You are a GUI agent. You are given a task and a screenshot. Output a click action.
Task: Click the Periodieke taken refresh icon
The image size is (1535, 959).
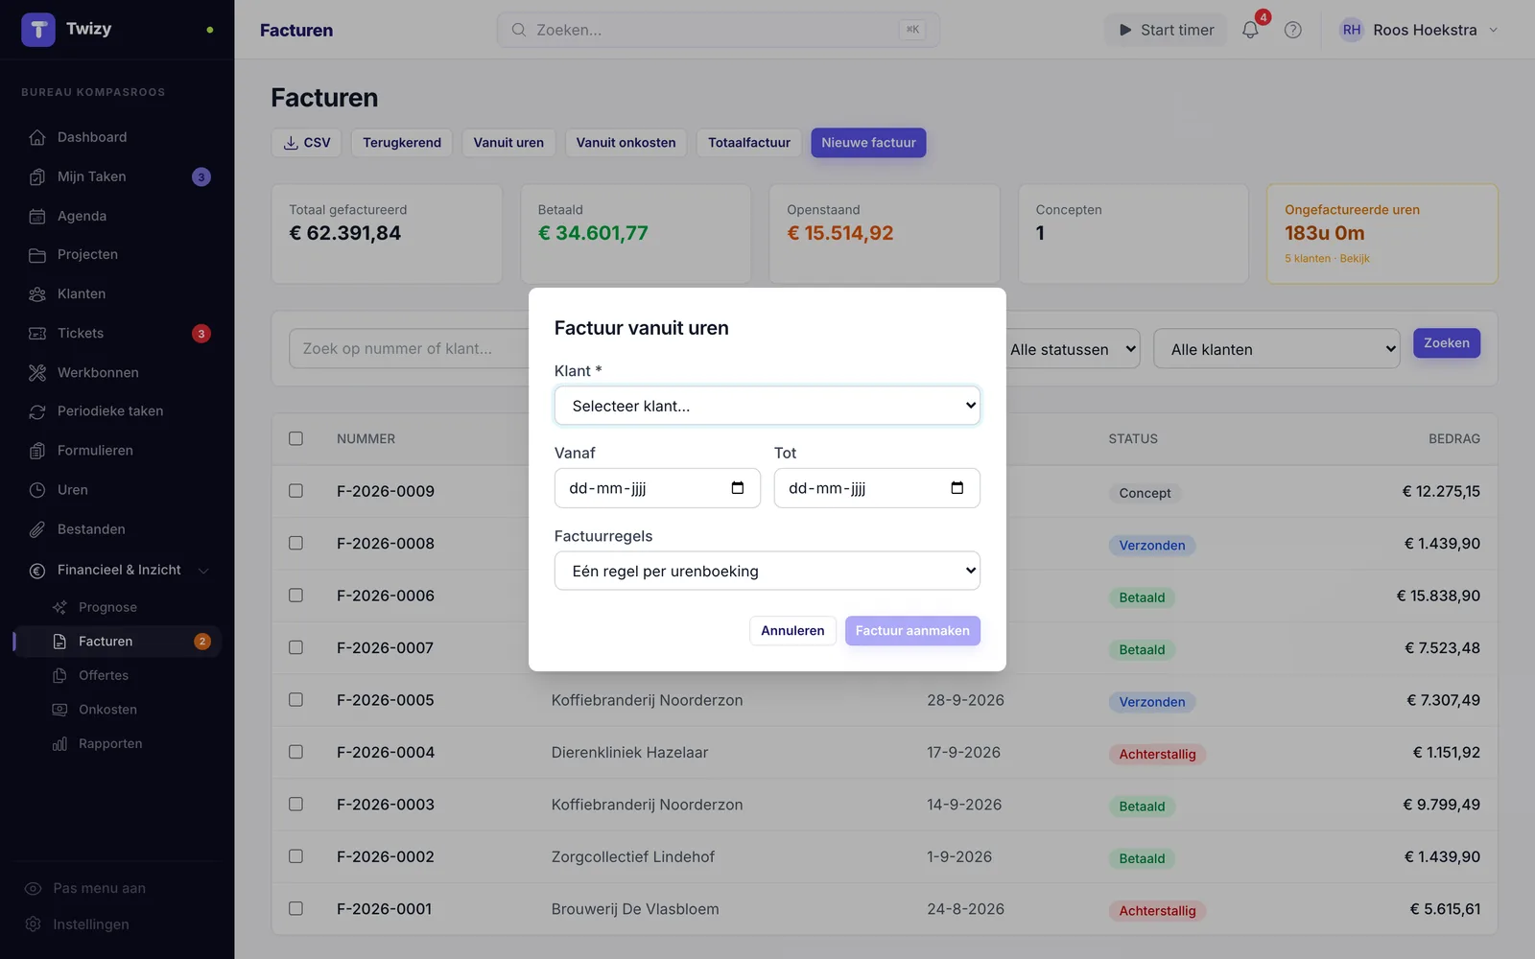37,411
